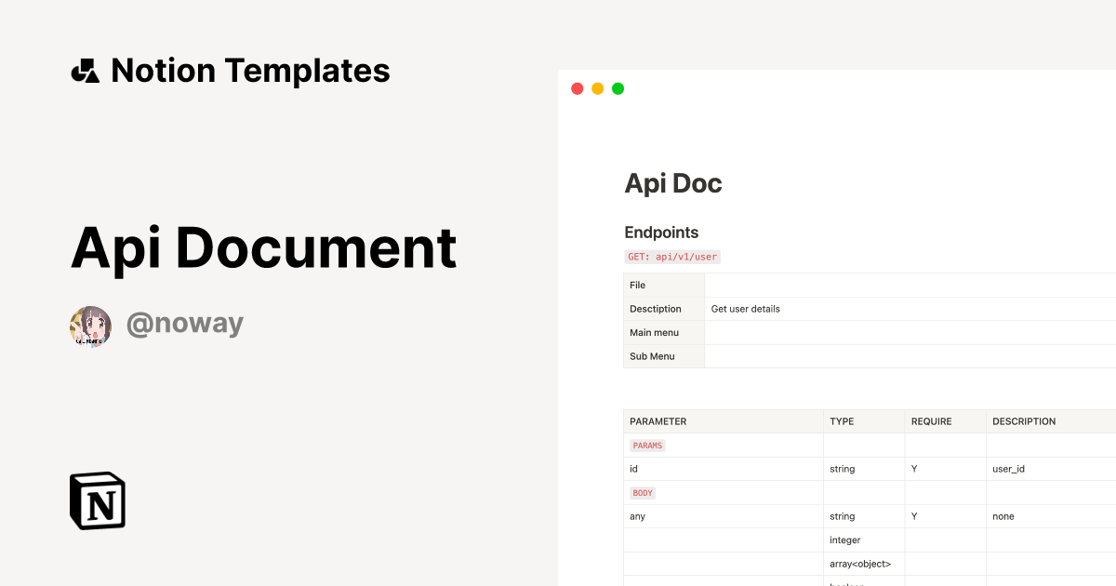Select the REQUIRE column header

click(931, 421)
